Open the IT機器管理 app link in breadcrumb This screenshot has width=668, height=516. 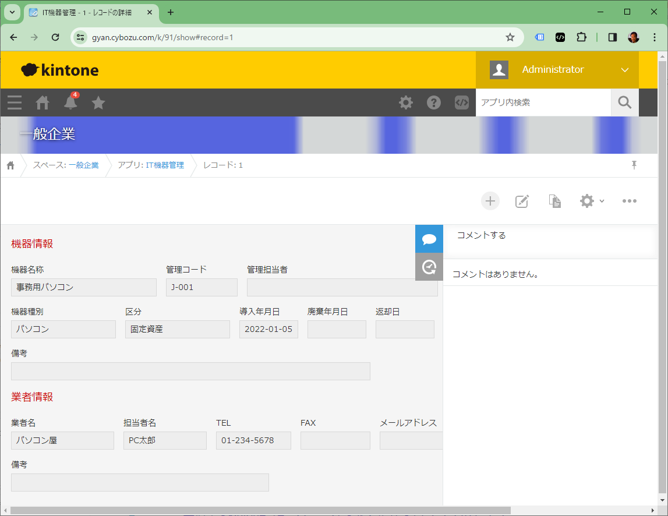click(x=165, y=165)
